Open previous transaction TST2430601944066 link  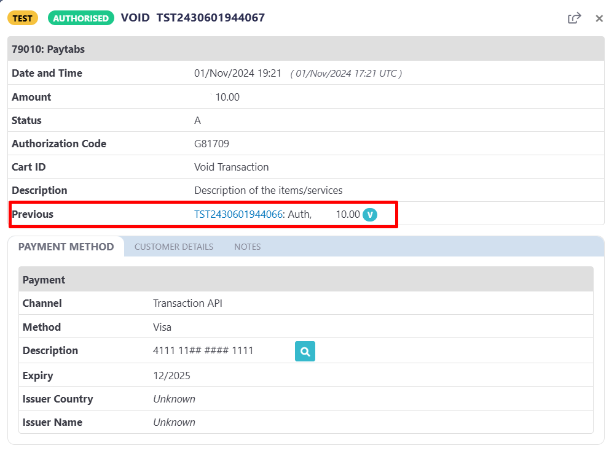pos(238,214)
